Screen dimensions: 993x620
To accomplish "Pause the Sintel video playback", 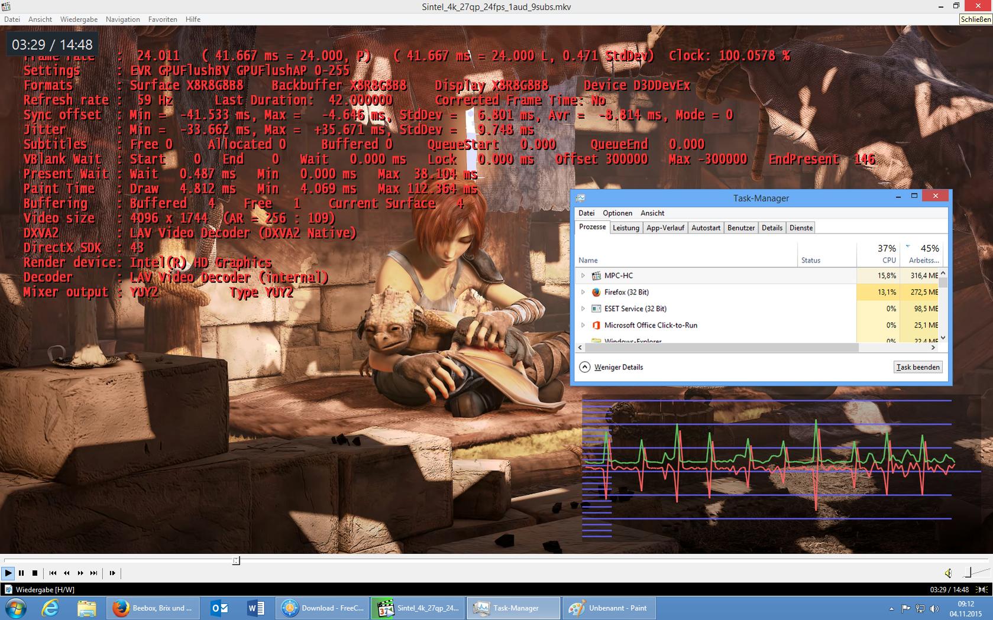I will coord(21,573).
